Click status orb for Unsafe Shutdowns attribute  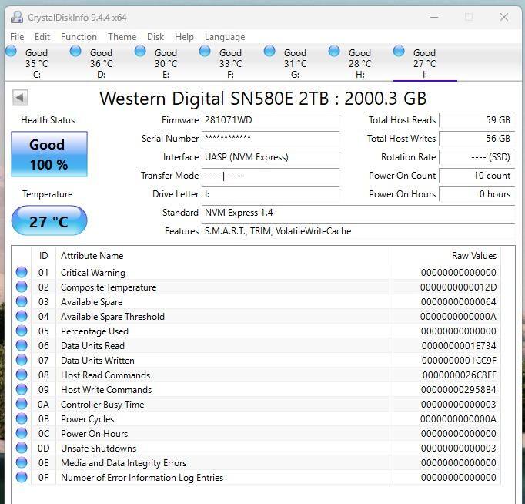point(22,449)
